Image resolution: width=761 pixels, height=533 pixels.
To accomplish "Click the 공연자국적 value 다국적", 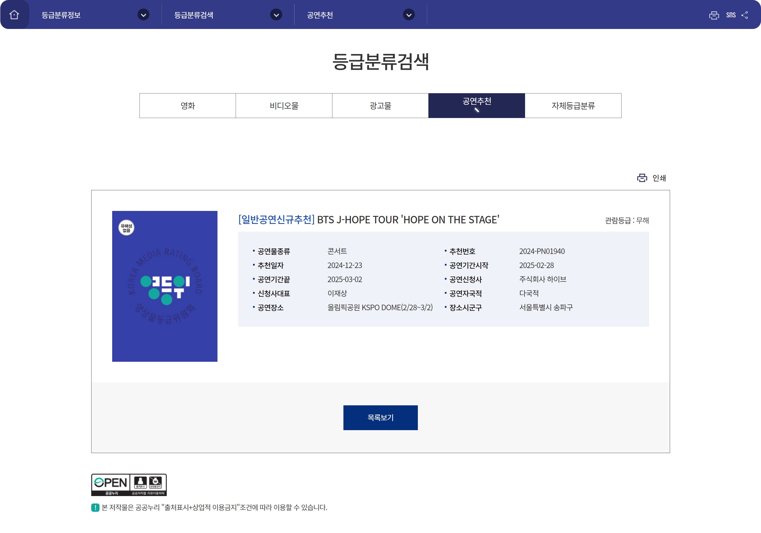I will pyautogui.click(x=529, y=293).
